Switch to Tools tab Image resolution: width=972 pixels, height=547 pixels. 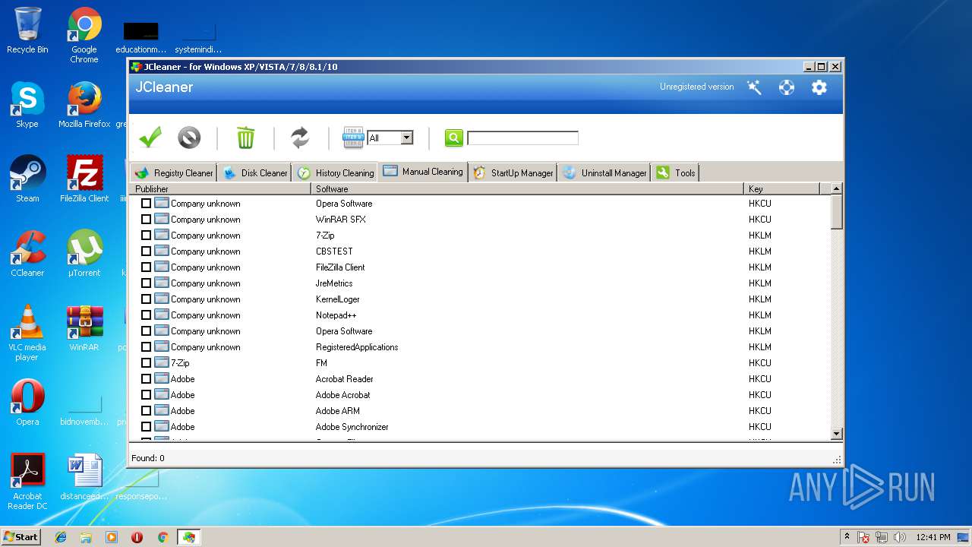676,172
